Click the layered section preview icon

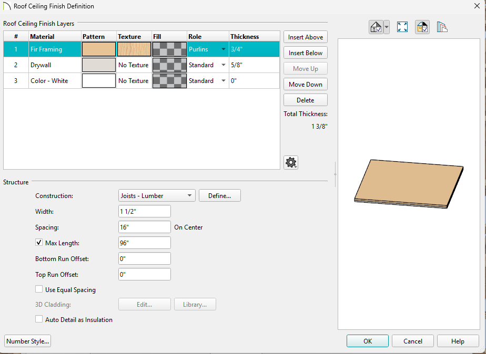pos(442,27)
